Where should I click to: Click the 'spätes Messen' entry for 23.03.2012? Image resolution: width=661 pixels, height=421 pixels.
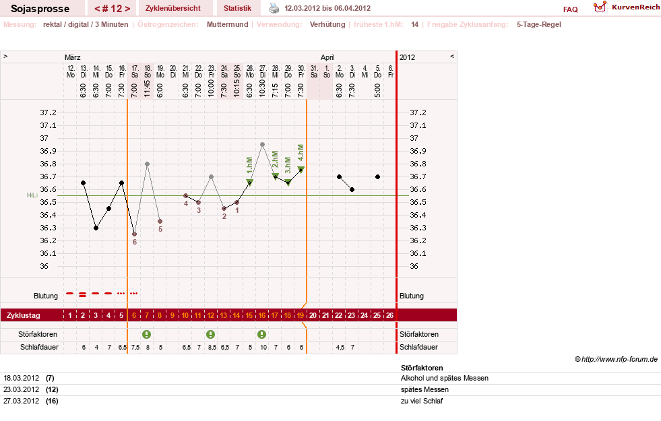[424, 389]
